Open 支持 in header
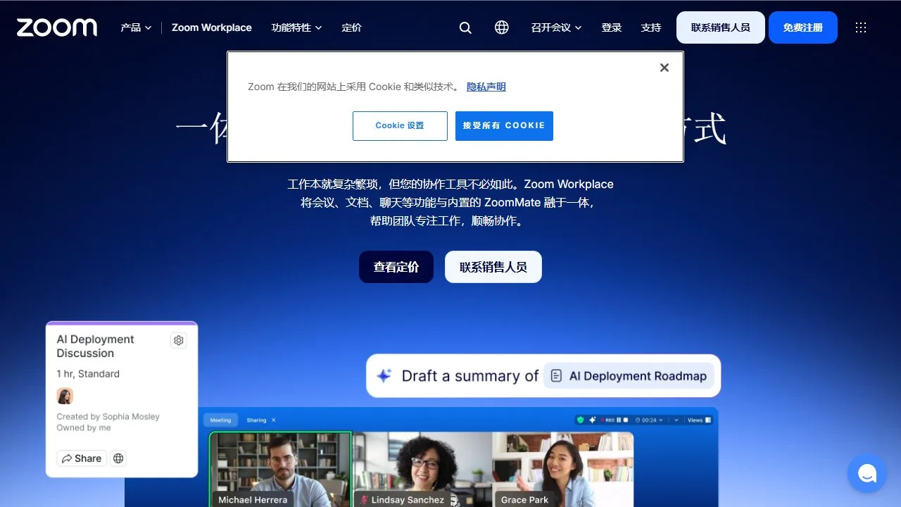Image resolution: width=901 pixels, height=507 pixels. click(651, 27)
